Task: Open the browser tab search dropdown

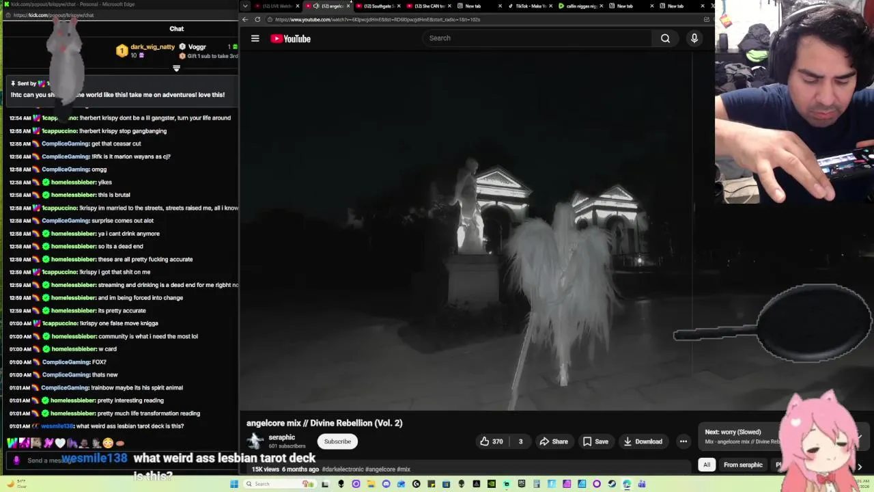Action: (x=245, y=6)
